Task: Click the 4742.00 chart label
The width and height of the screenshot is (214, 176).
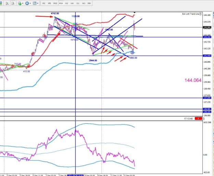Action: click(55, 13)
